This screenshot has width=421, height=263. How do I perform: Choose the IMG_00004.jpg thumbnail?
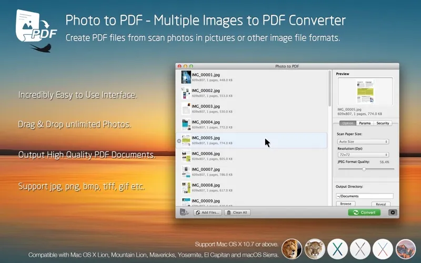[x=186, y=125]
